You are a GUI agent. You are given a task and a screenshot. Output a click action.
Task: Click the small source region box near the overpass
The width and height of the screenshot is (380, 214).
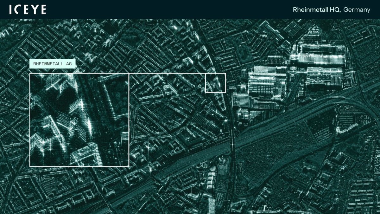pyautogui.click(x=216, y=83)
